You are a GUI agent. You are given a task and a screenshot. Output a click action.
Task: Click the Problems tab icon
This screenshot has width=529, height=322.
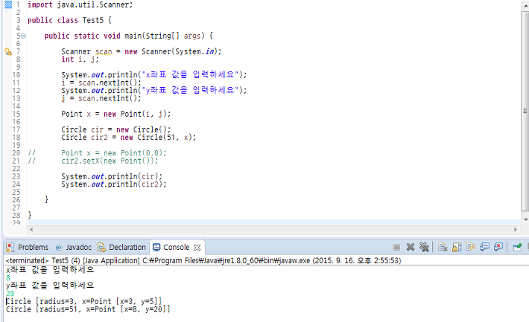pyautogui.click(x=10, y=247)
